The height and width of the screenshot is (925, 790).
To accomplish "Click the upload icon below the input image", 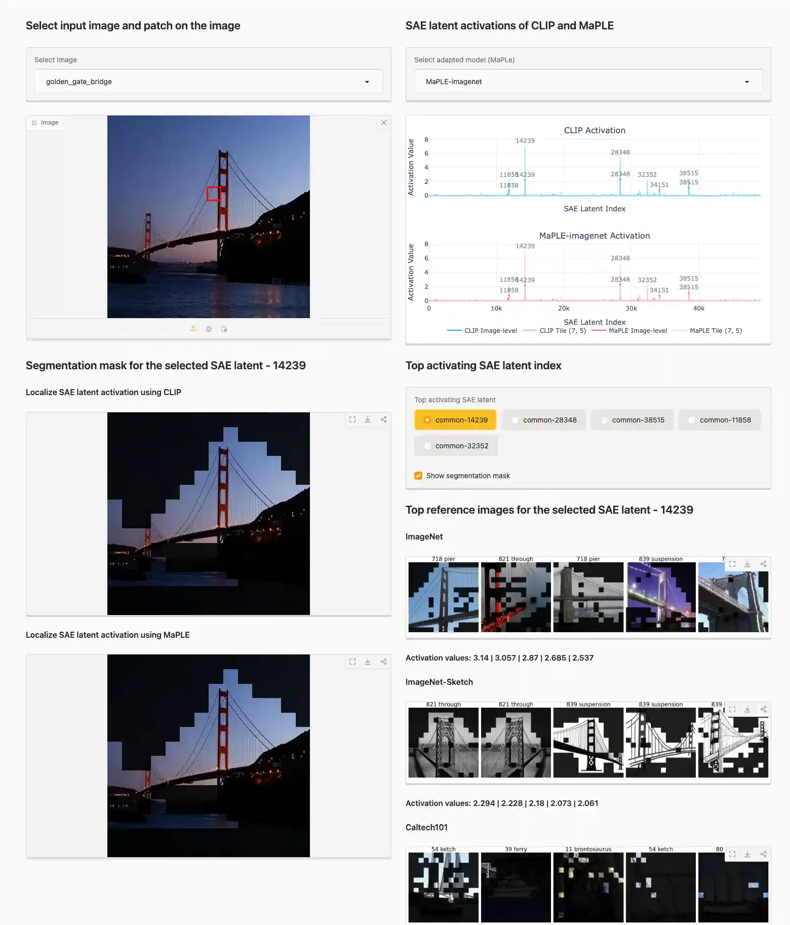I will [193, 329].
